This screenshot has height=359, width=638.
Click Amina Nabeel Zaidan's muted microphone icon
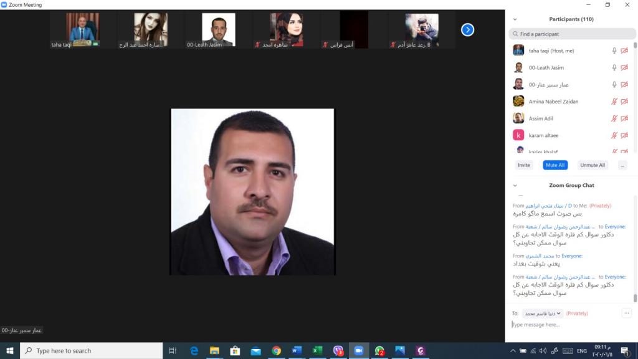pyautogui.click(x=614, y=102)
